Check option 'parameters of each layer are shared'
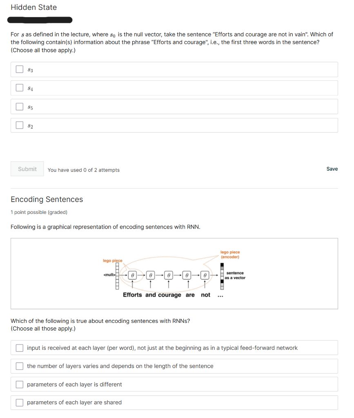The image size is (354, 418). coord(19,402)
